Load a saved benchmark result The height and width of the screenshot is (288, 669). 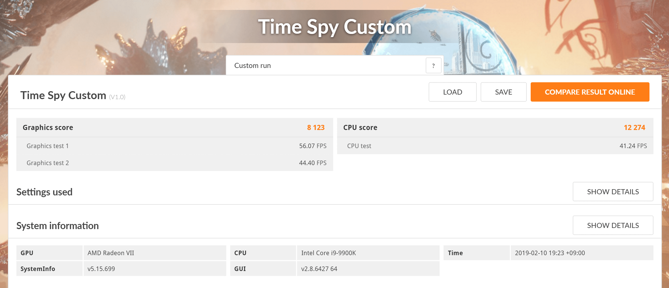click(x=452, y=92)
